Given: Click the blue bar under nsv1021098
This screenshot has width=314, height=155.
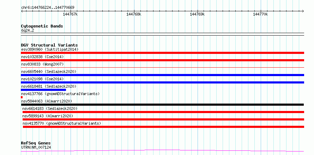Looking at the screenshot, I should tap(162, 82).
